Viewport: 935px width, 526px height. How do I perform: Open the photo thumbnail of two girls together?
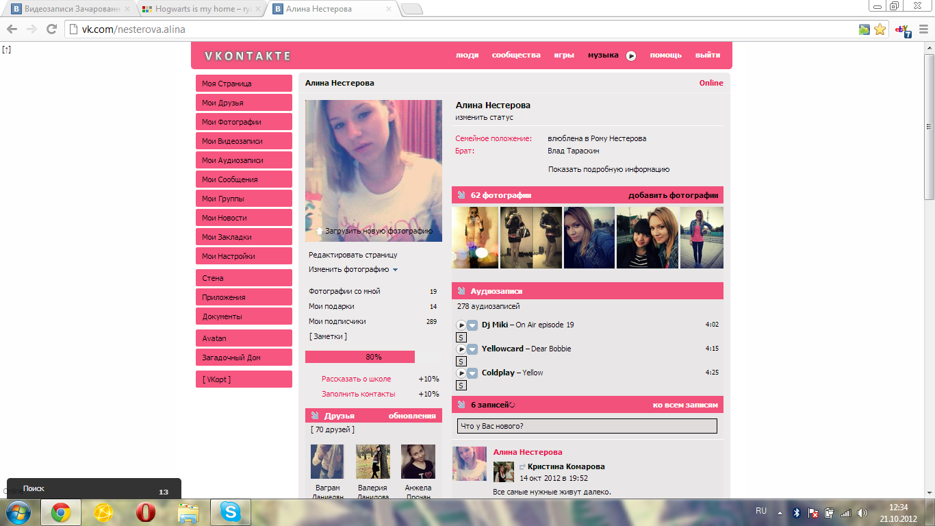(x=648, y=238)
